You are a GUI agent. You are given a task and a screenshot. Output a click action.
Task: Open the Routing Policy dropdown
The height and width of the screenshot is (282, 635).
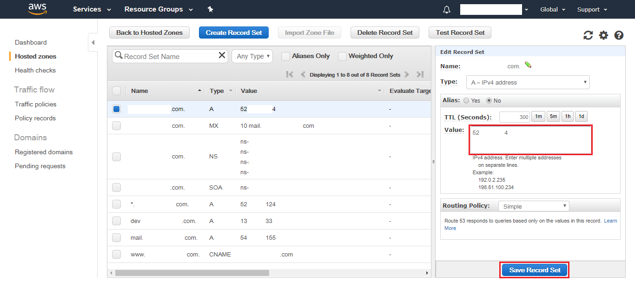click(x=533, y=206)
